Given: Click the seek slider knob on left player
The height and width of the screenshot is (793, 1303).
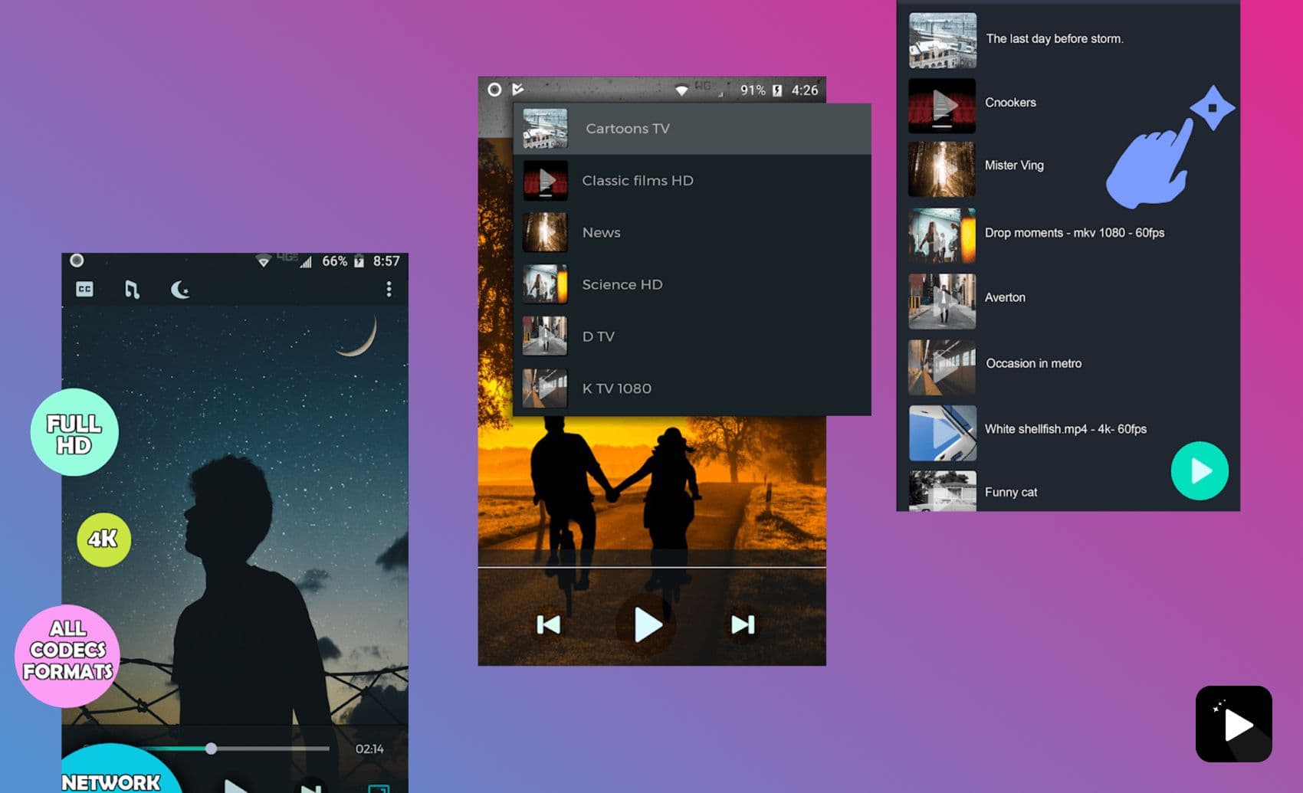Looking at the screenshot, I should pyautogui.click(x=211, y=749).
